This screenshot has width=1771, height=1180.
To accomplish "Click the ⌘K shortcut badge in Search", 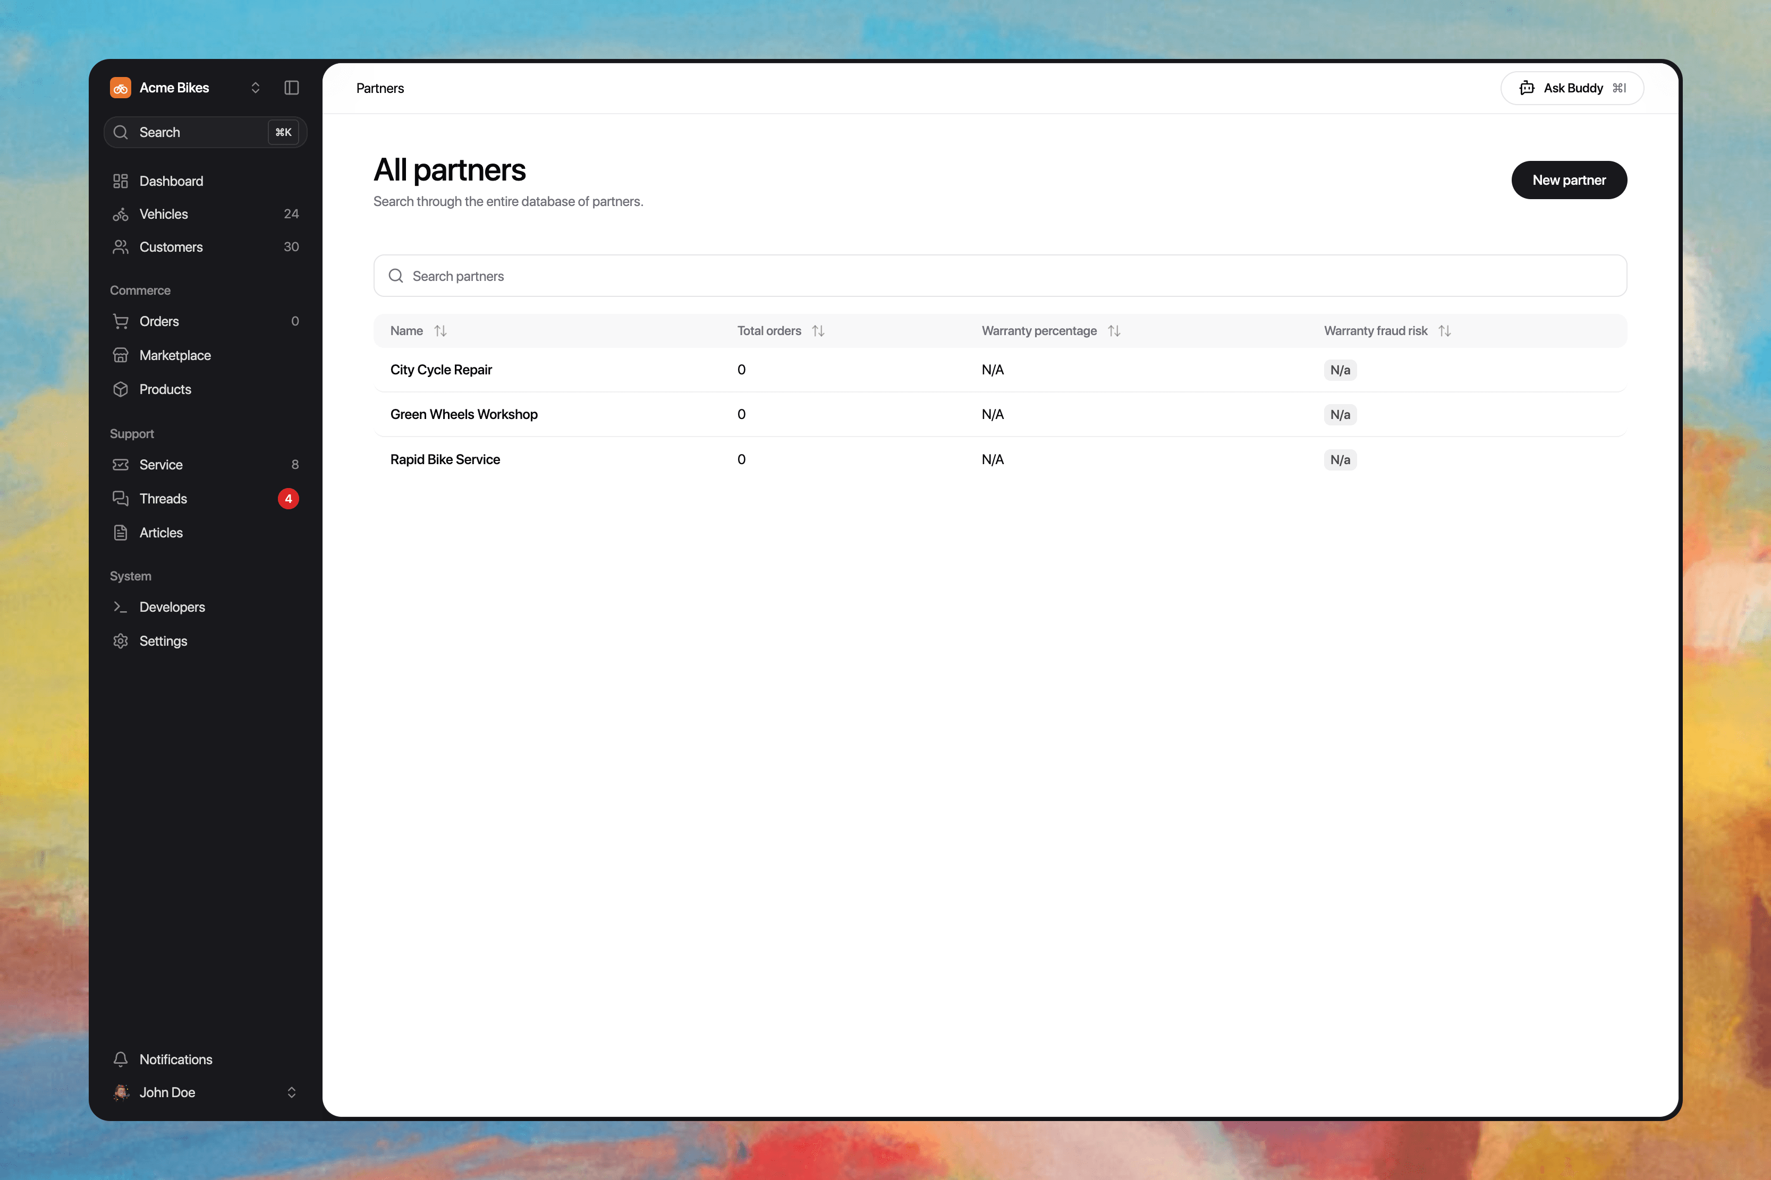I will [283, 132].
